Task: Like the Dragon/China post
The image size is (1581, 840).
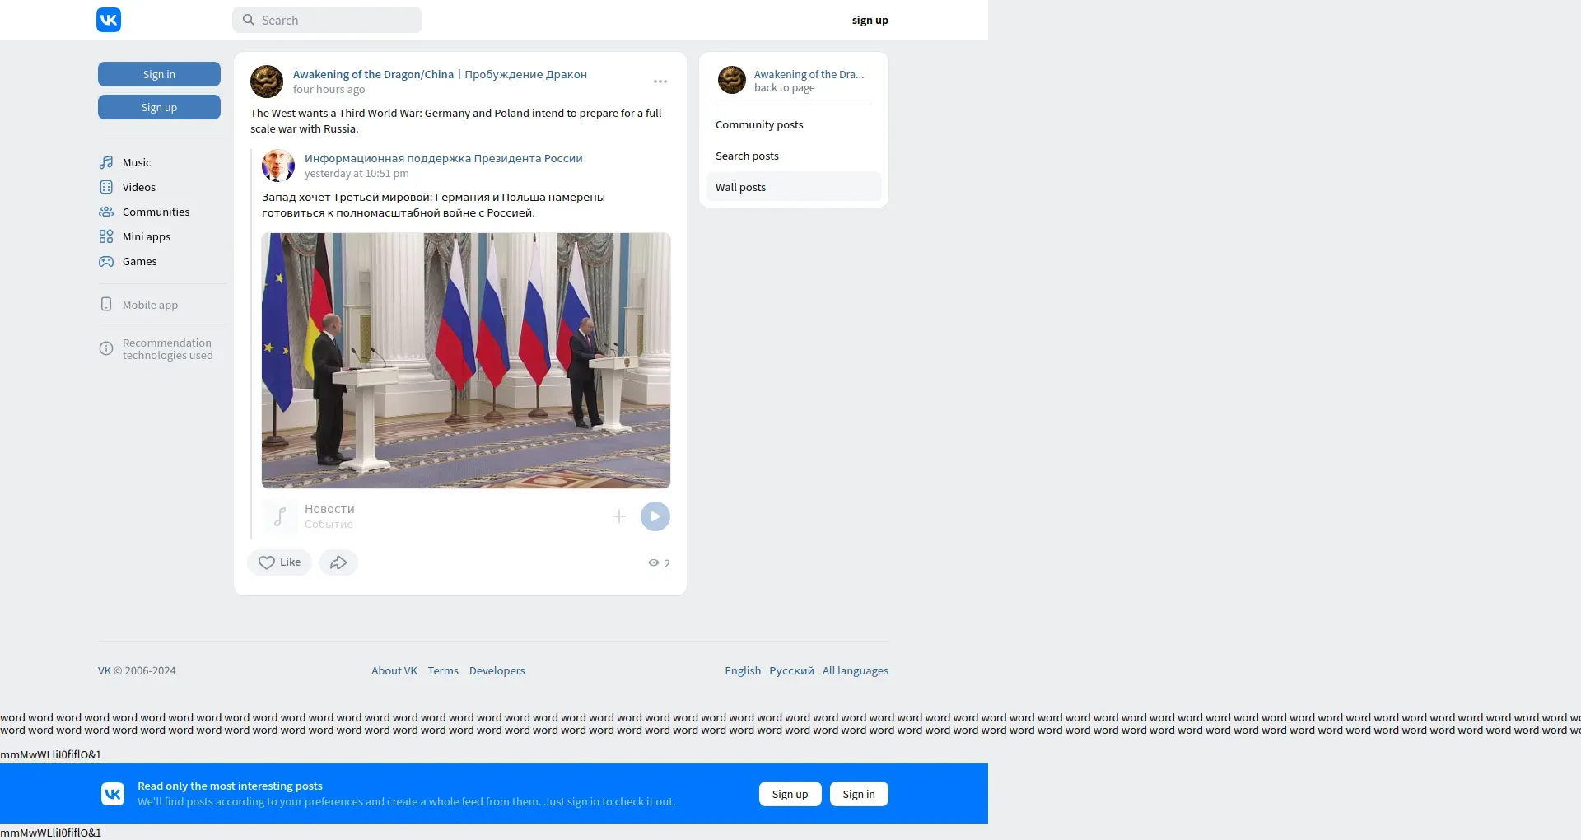Action: [x=279, y=562]
